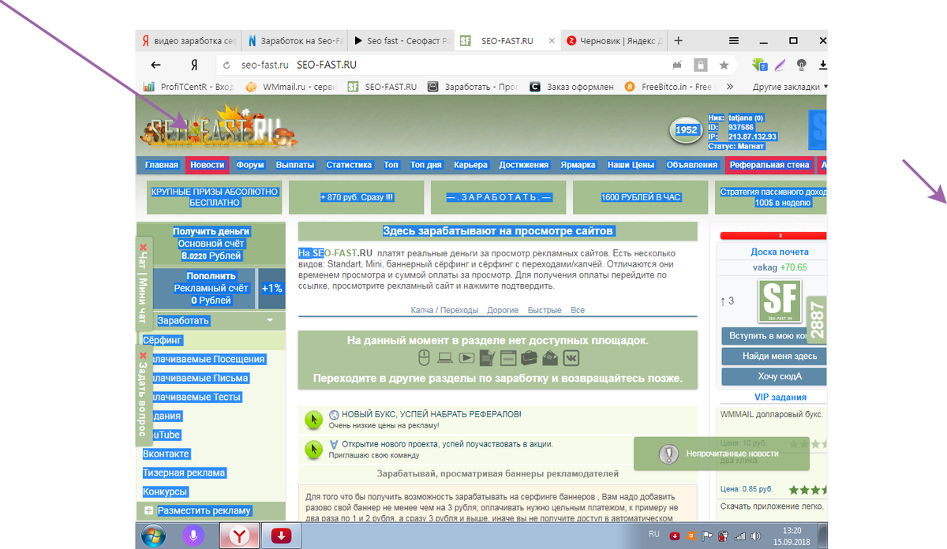Close the SEO-FAST.RU tab
Screen dimensions: 947x549
click(550, 41)
